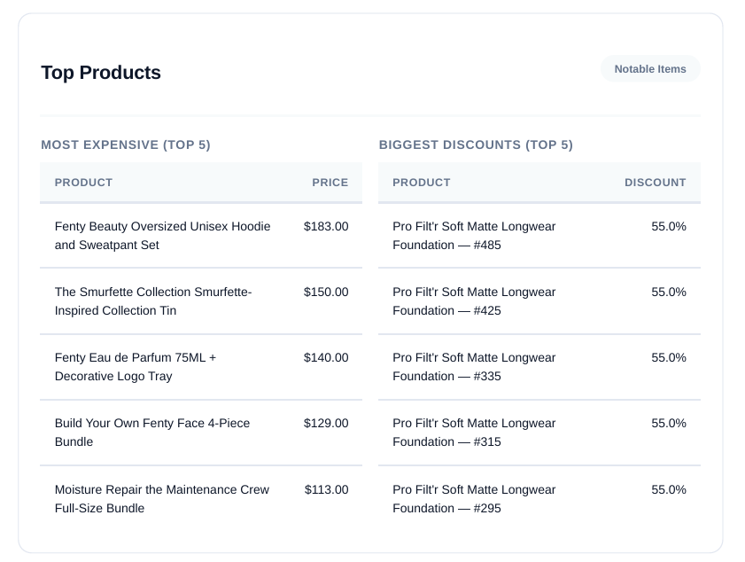Open Pro Filt'r Foundation #335 product
The image size is (745, 562).
click(474, 367)
